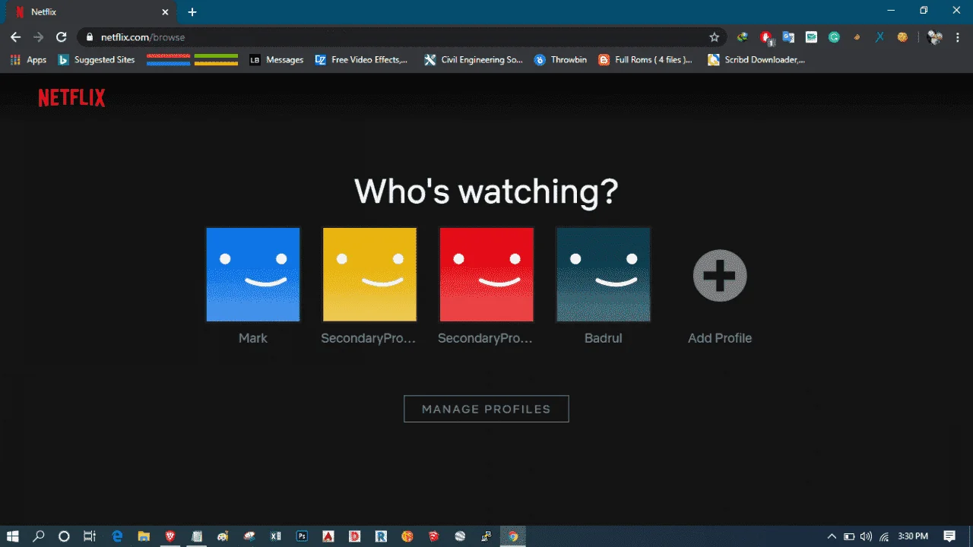Choose the yellow SecondaryPro profile avatar
The image size is (973, 547).
click(x=369, y=274)
